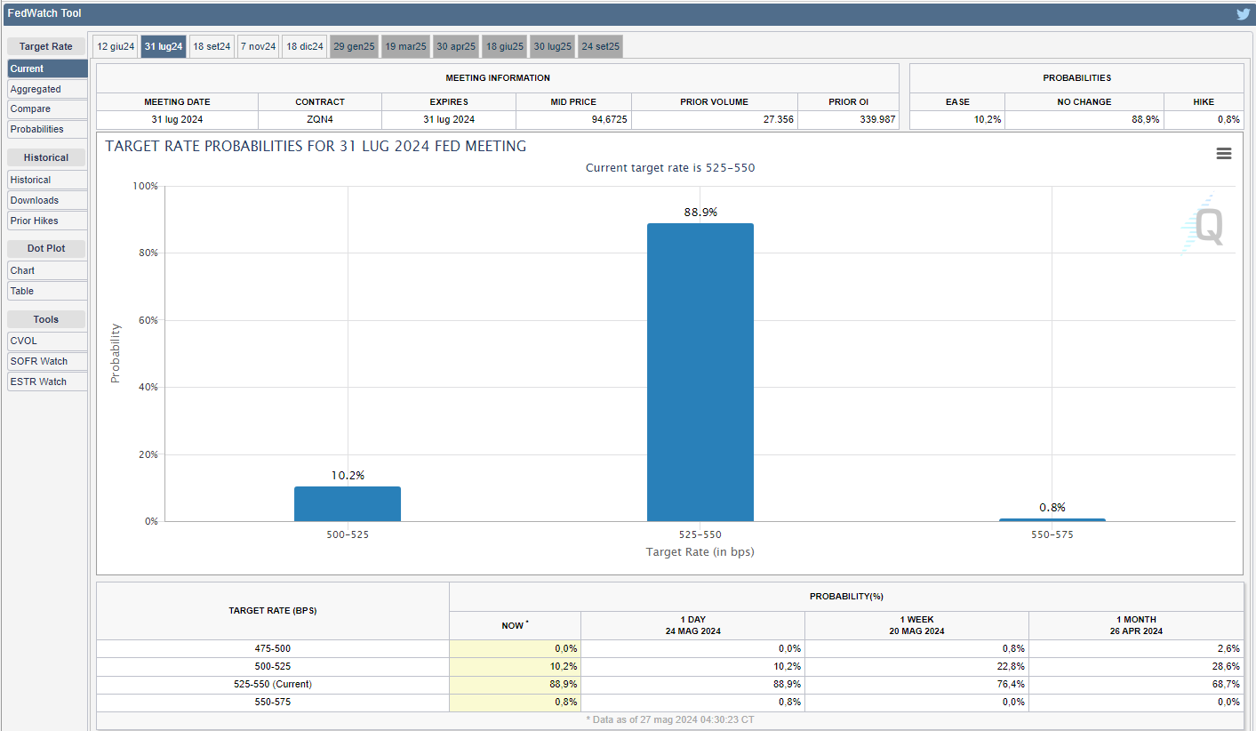
Task: Click the 2,6% value in the 1 Month column
Action: coord(1228,648)
